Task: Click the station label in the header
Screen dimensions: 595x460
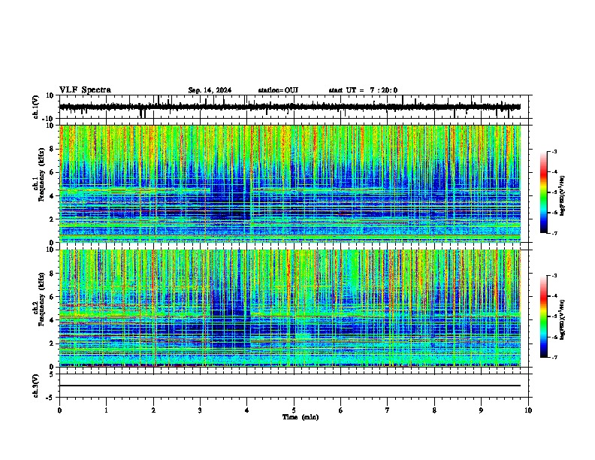Action: (278, 90)
